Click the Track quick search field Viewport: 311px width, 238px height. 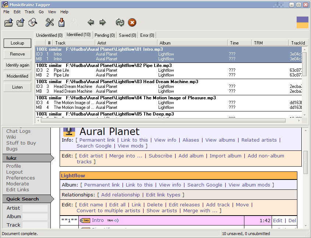[x=35, y=225]
